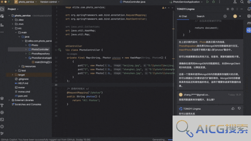Click photos() method name in editor
The width and height of the screenshot is (251, 141).
pos(90,96)
